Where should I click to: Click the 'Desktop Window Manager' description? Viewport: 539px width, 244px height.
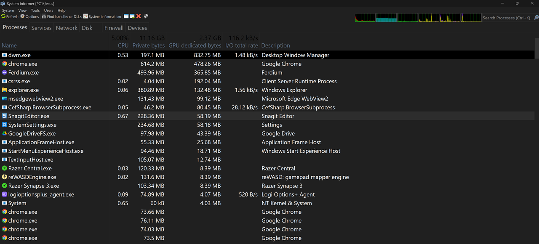(x=295, y=55)
